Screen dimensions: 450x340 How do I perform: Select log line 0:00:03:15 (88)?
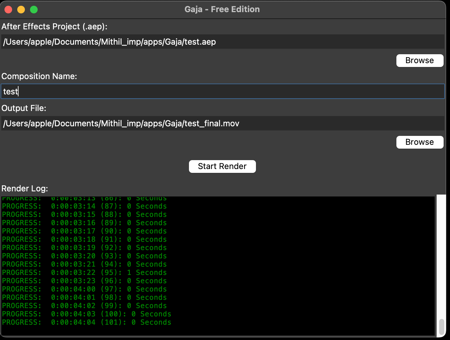coord(84,215)
